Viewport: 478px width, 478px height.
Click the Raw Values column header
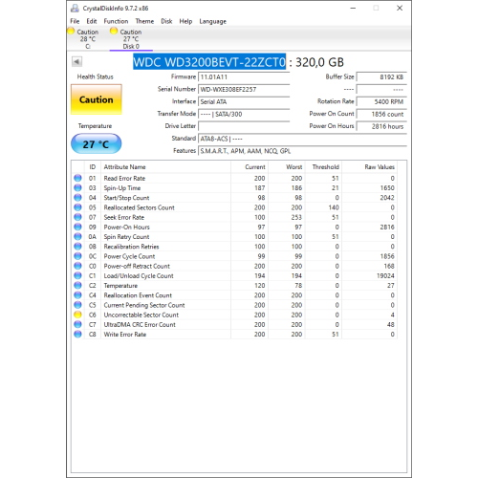click(380, 167)
